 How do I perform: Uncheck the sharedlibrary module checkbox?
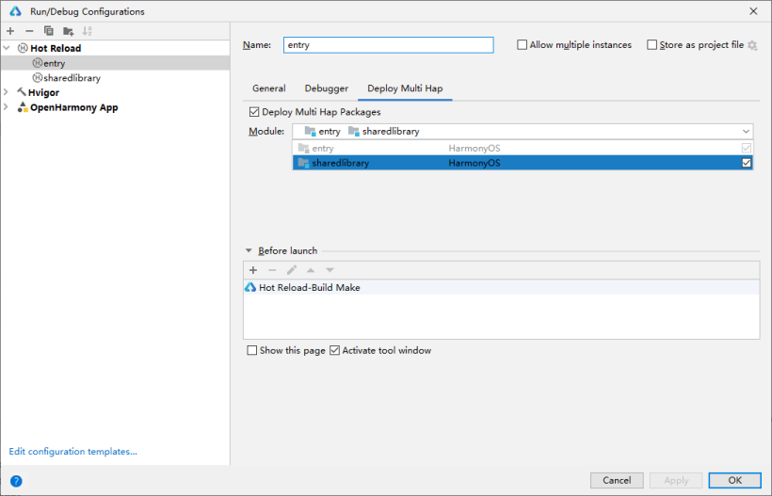point(747,163)
